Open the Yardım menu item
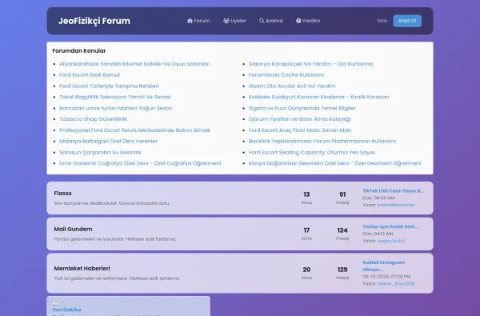The image size is (480, 316). click(308, 21)
